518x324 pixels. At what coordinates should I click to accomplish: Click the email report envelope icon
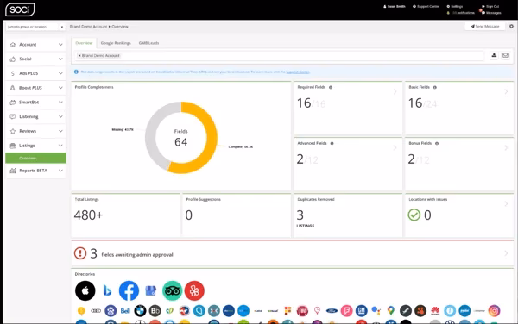pos(505,55)
